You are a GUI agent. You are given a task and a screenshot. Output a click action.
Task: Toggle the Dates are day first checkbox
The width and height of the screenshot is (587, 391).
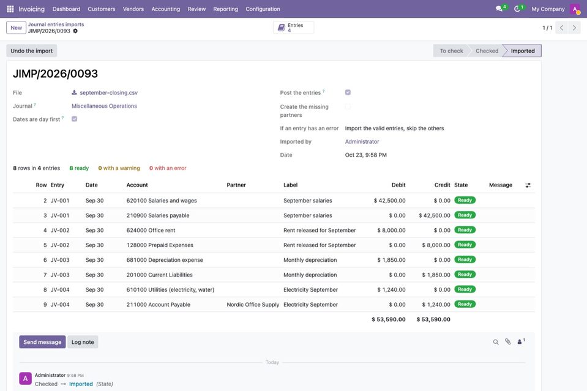tap(75, 119)
